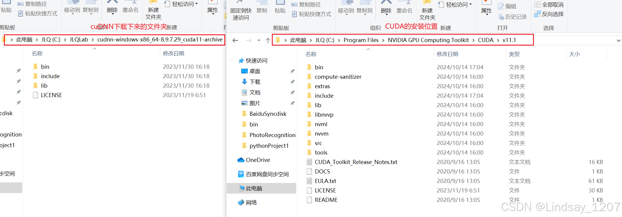Click JLQLab breadcrumb in cuDNN window

[79, 40]
